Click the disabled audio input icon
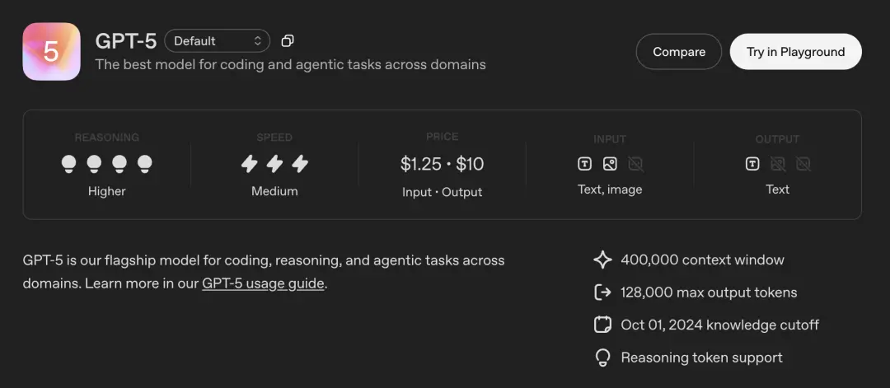This screenshot has width=890, height=388. pos(635,165)
